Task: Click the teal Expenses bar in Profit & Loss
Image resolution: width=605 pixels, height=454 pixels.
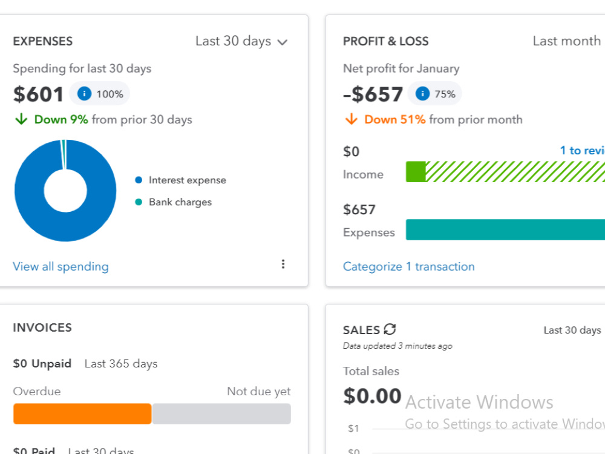Action: (505, 229)
